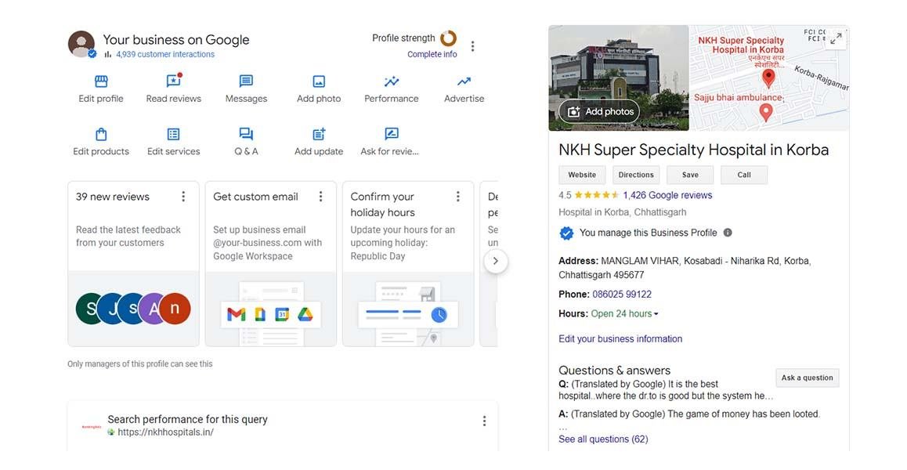Click the NKH Super Specialty Hospital map pin
Image resolution: width=907 pixels, height=470 pixels.
click(x=768, y=78)
